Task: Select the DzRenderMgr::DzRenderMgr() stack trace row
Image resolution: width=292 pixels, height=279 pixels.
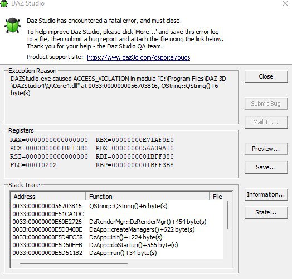Action: [117, 222]
